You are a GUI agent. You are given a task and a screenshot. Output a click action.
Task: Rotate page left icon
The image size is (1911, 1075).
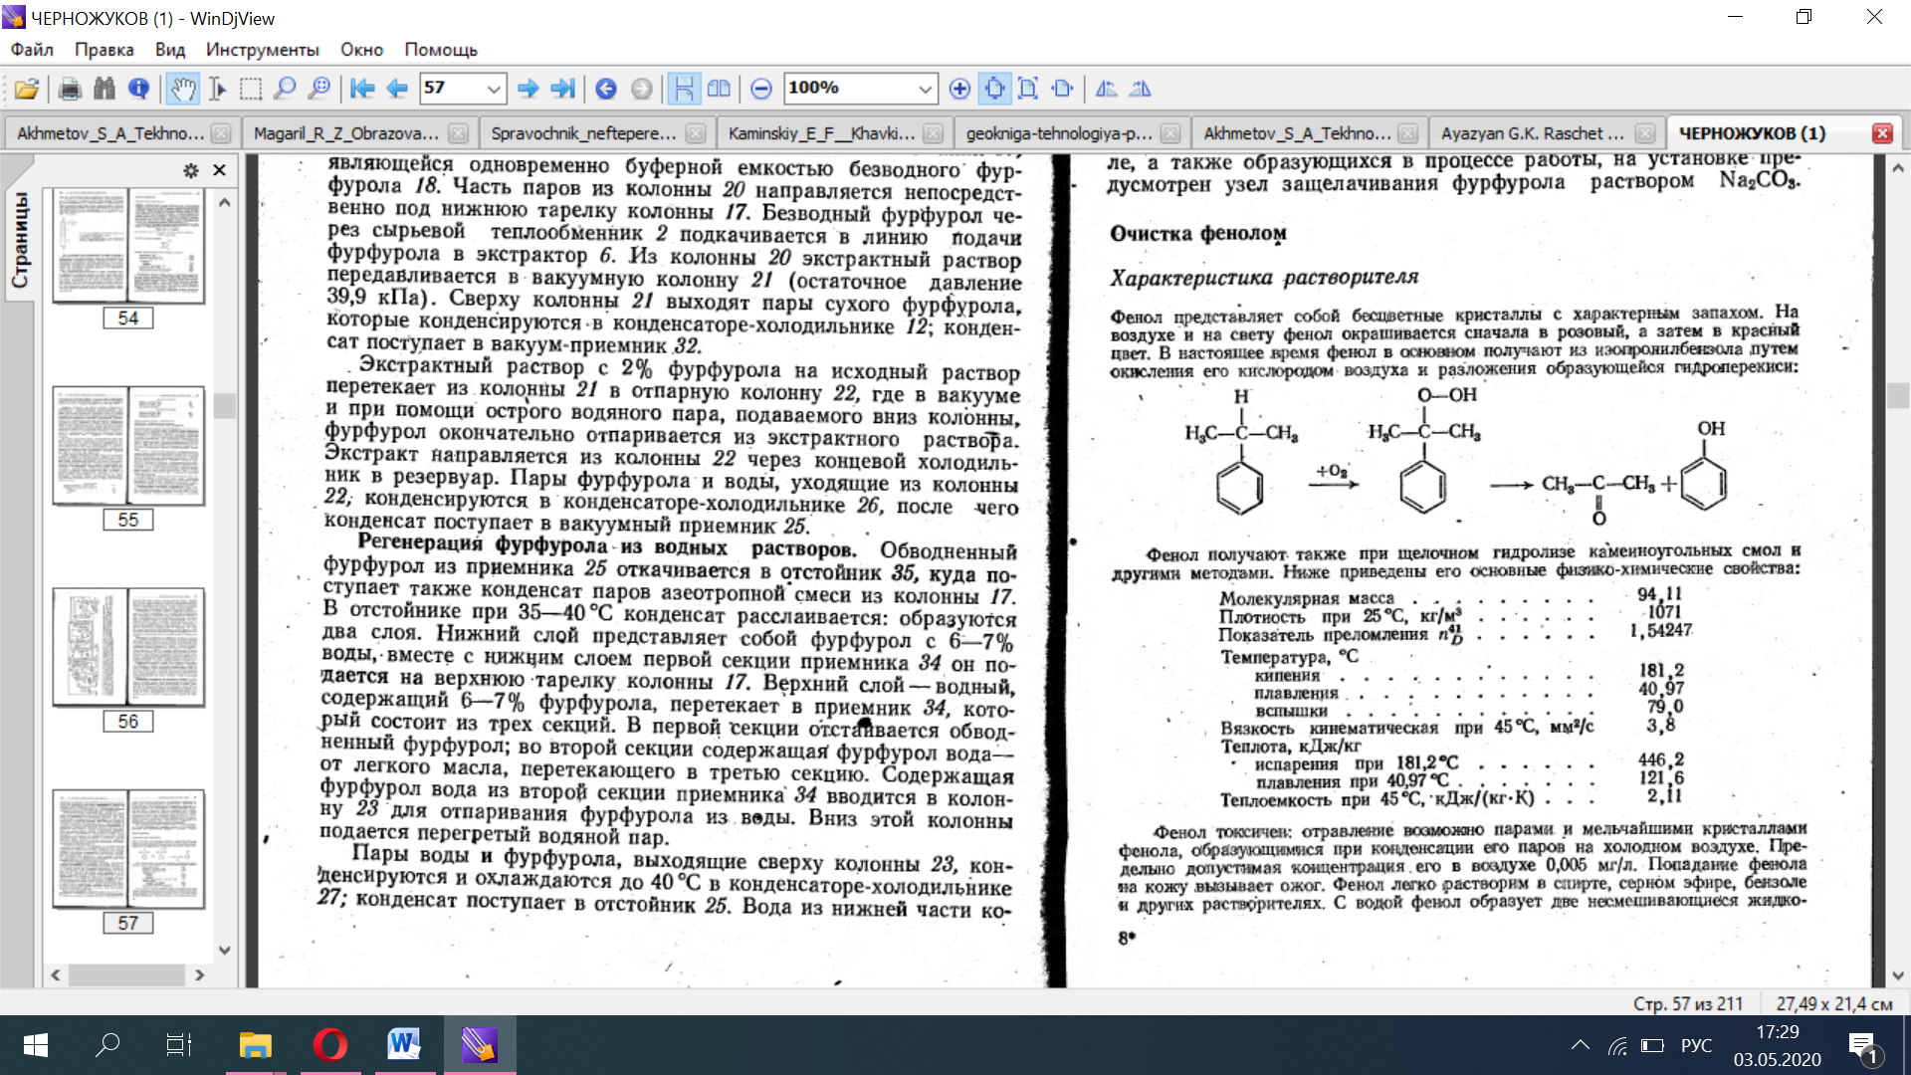(x=1106, y=90)
